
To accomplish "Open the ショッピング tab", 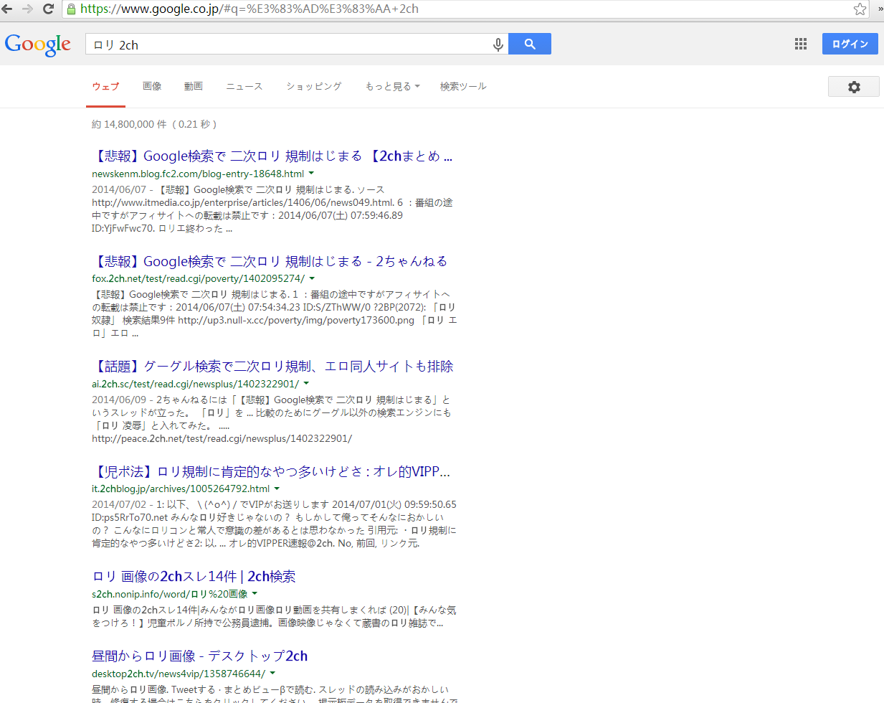I will (x=314, y=86).
